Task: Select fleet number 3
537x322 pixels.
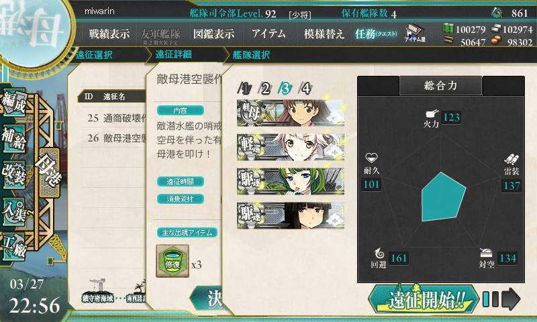Action: 285,89
